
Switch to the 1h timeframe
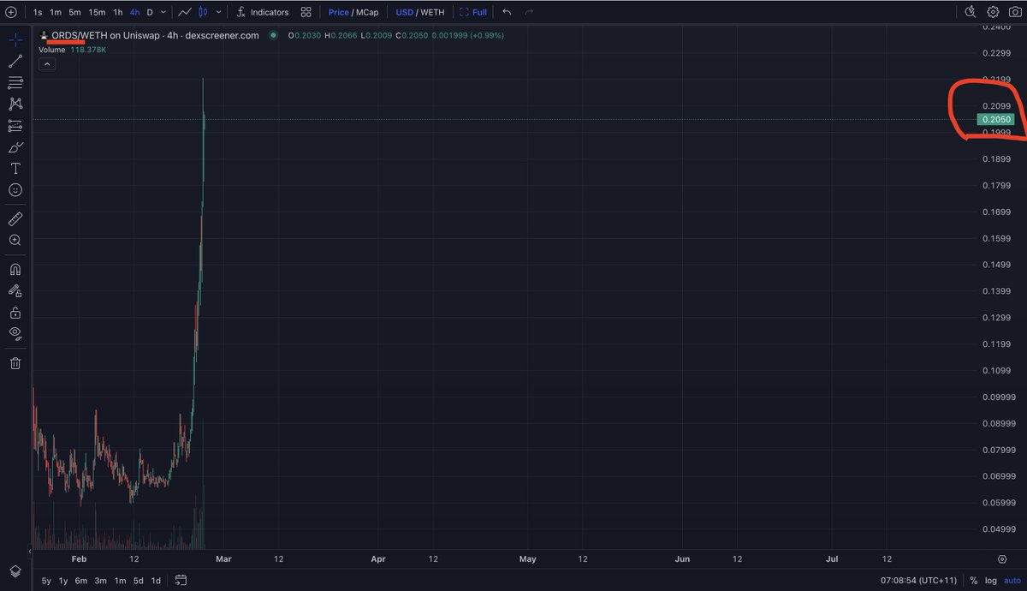(x=117, y=12)
